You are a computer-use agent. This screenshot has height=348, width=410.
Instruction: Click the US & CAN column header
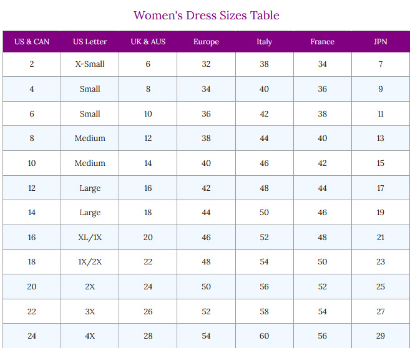coord(32,42)
